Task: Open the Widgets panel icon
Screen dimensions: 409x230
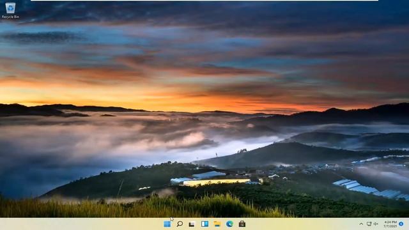Action: 204,224
